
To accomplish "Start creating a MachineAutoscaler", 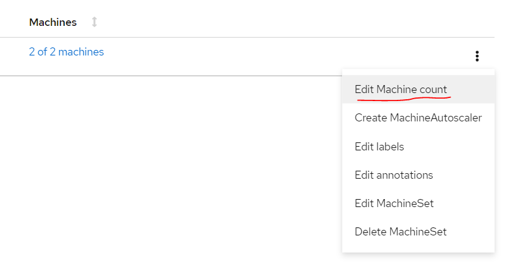I will click(x=418, y=118).
